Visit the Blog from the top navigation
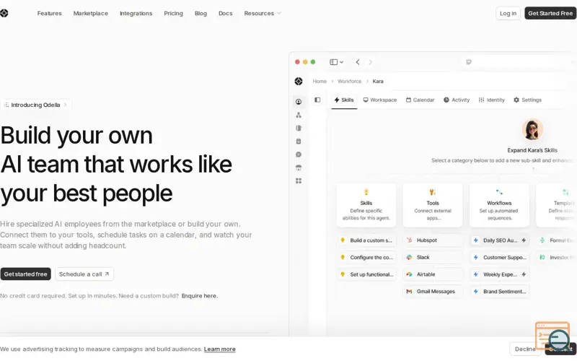This screenshot has width=577, height=361. point(201,13)
